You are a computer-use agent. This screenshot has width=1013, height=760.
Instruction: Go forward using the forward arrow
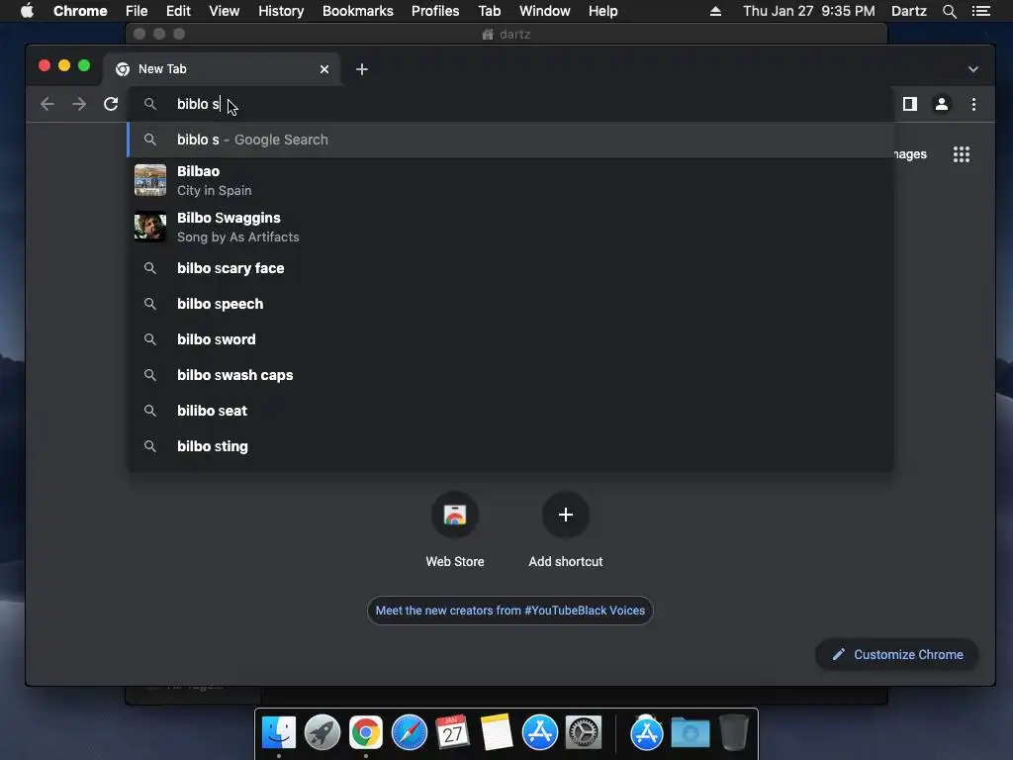tap(79, 104)
